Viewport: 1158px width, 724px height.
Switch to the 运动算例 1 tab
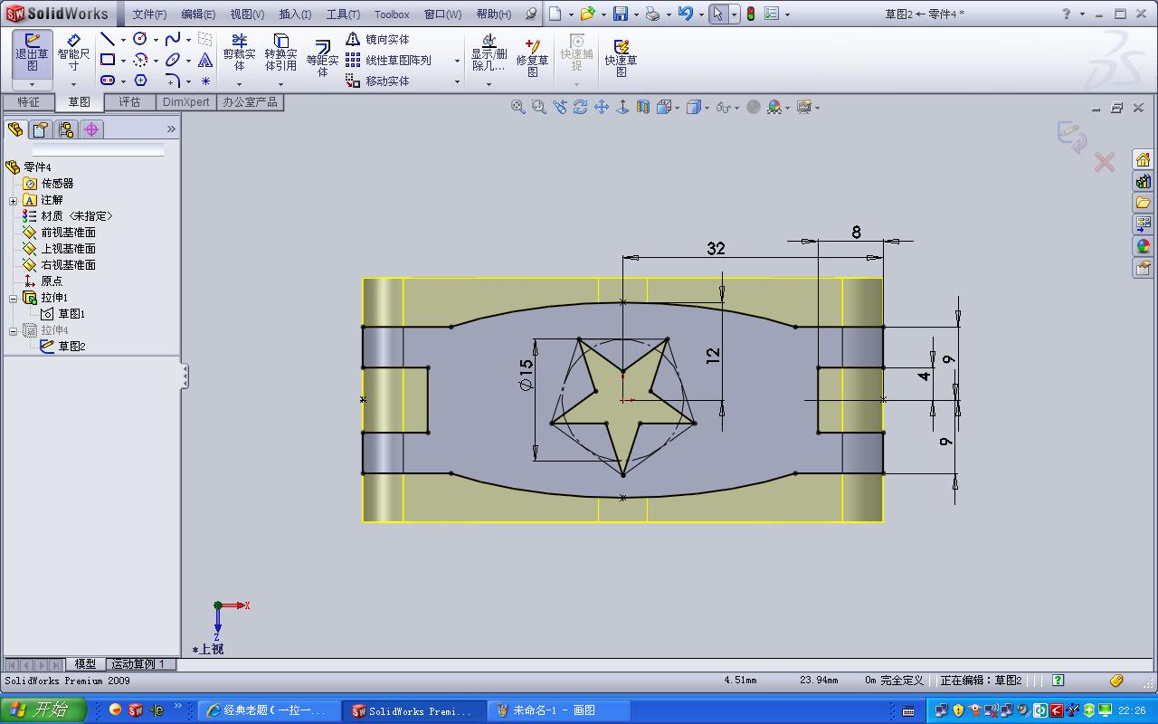click(x=138, y=664)
